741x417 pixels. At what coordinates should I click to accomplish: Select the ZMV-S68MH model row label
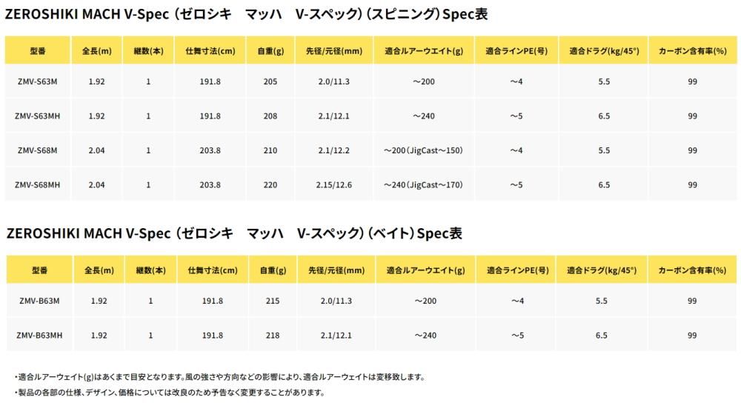[x=37, y=184]
